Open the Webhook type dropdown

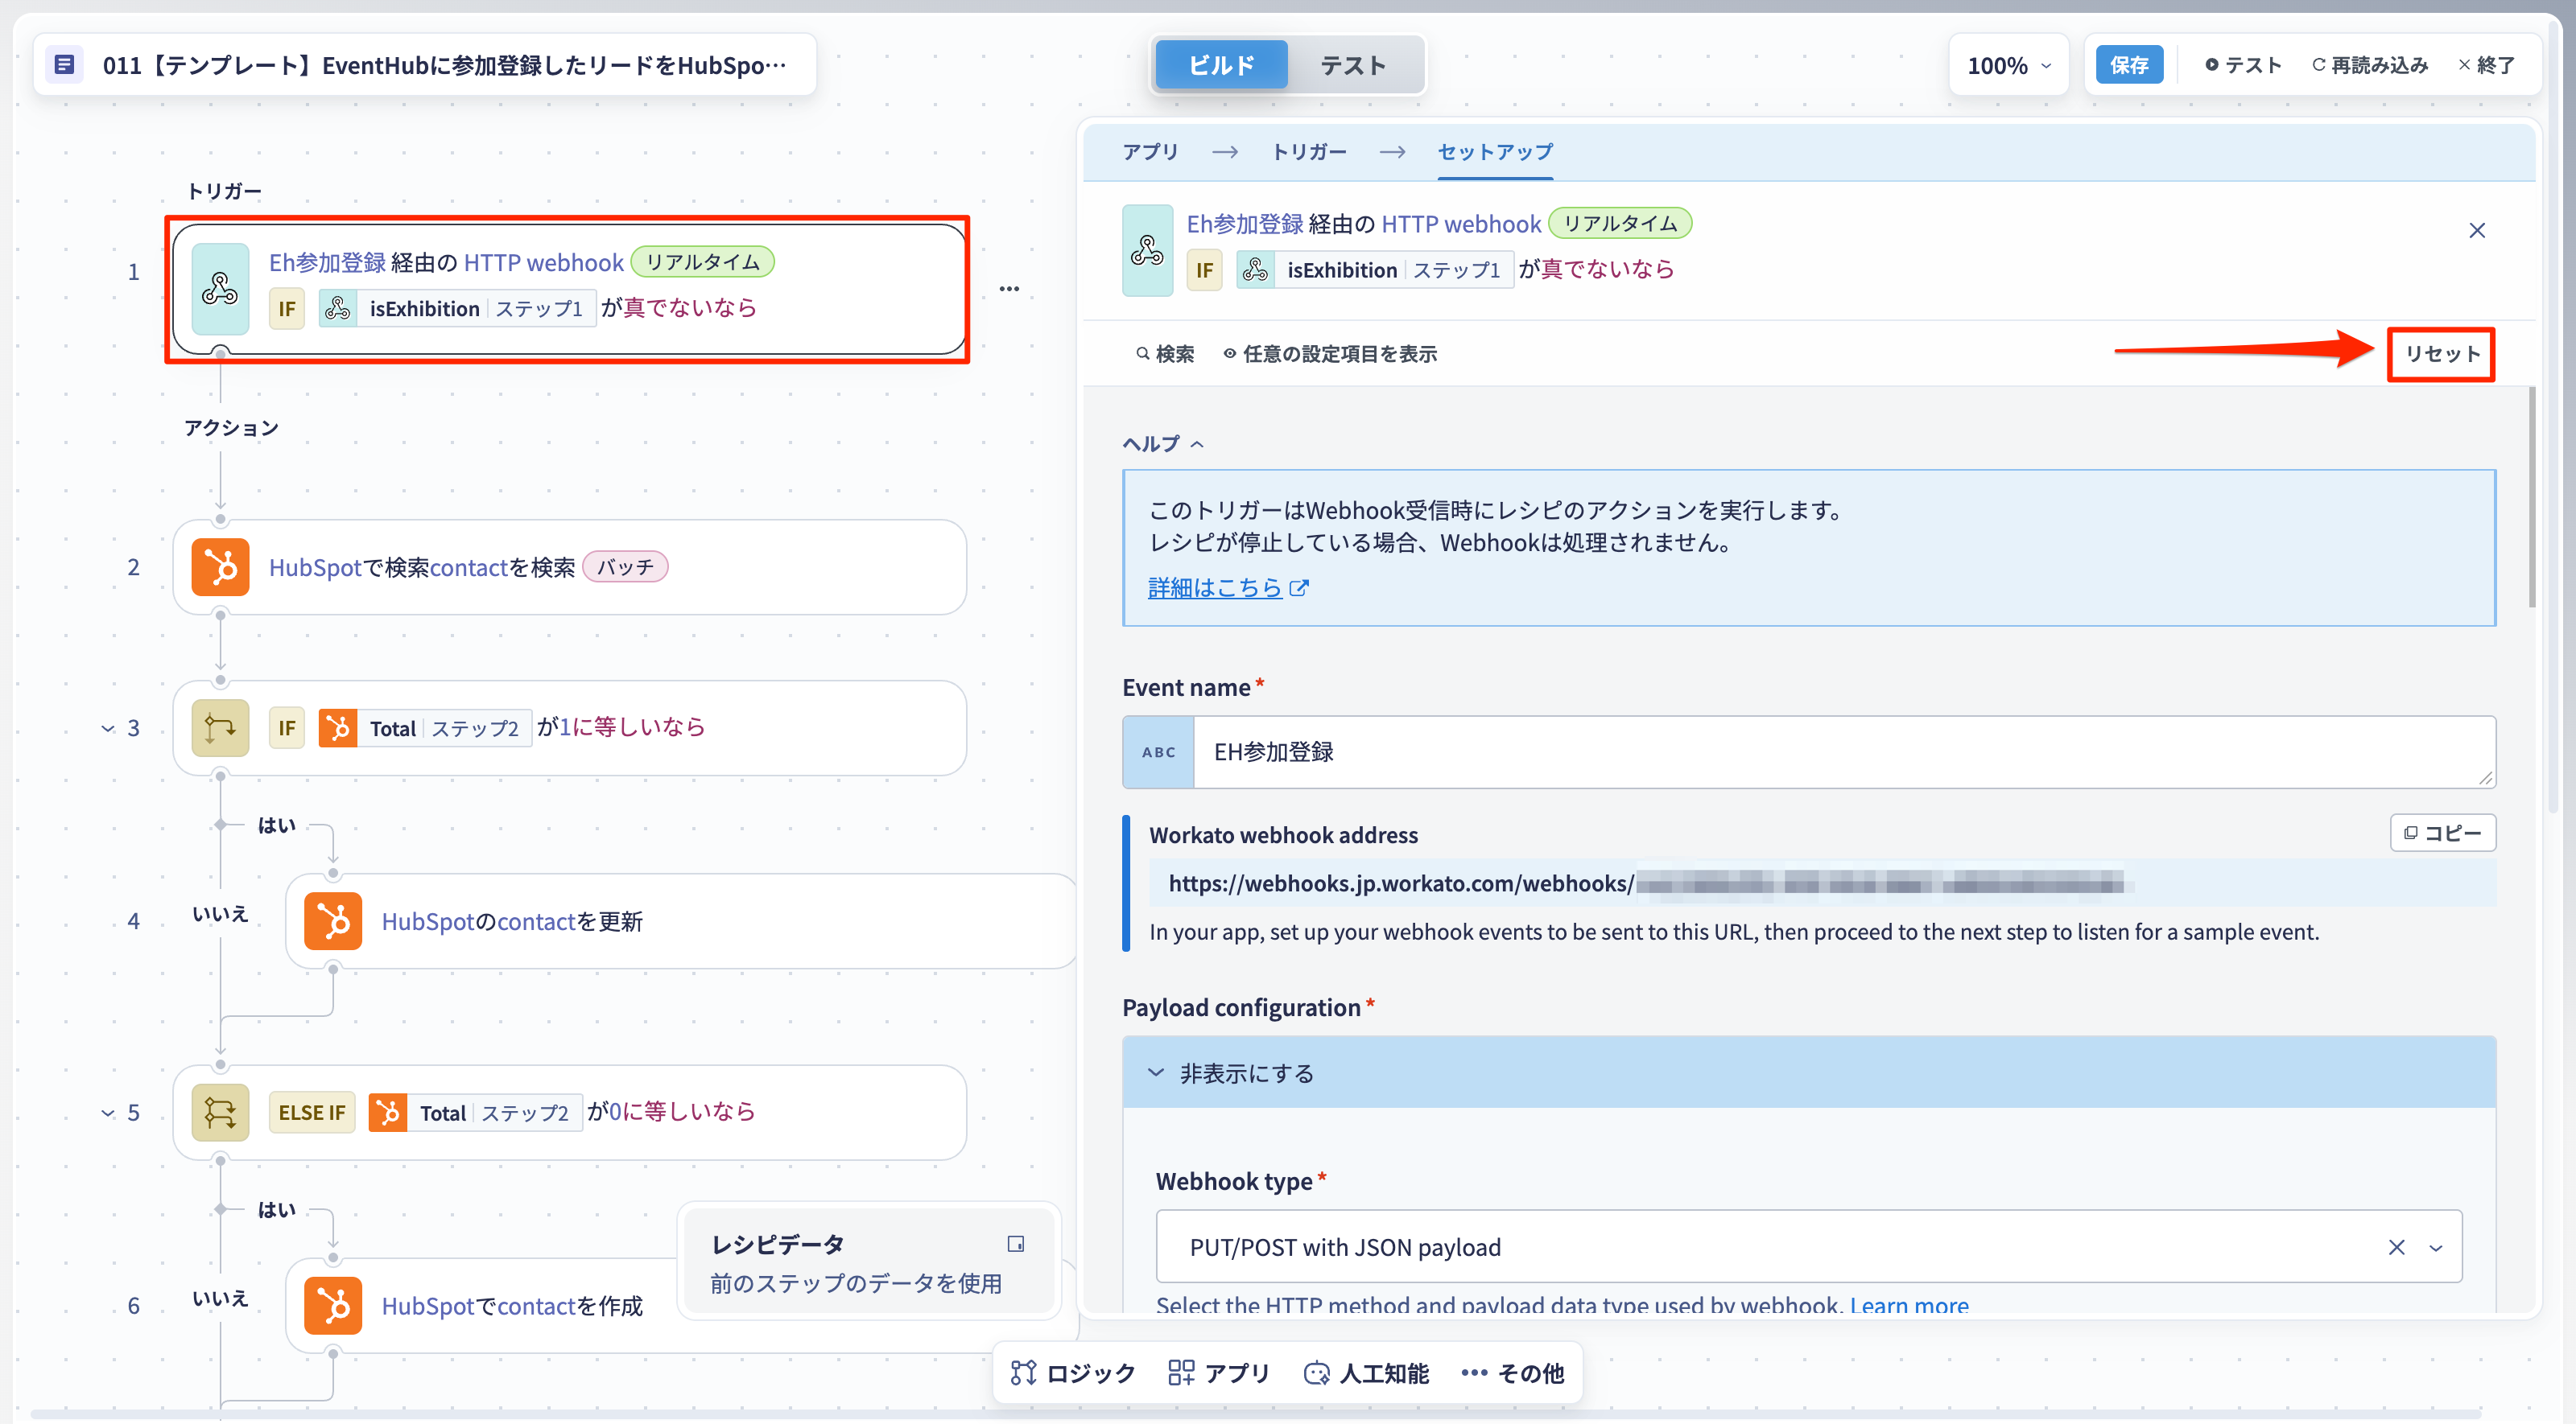[2435, 1246]
